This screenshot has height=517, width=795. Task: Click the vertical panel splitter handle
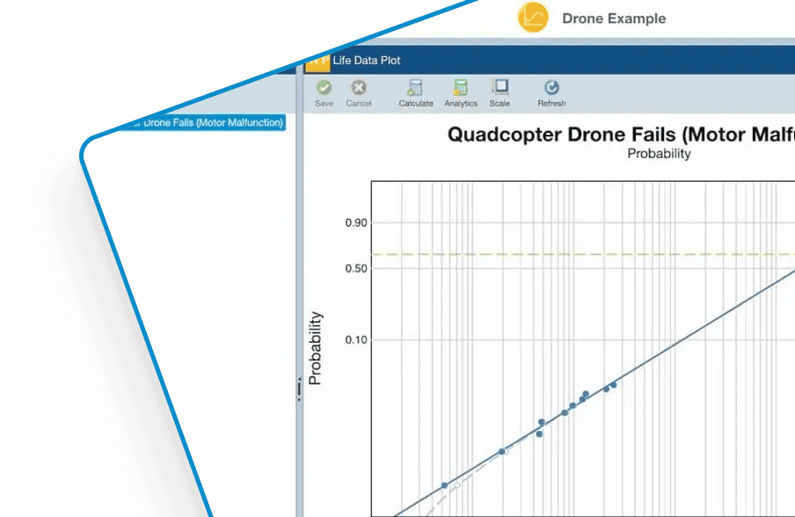pyautogui.click(x=299, y=388)
